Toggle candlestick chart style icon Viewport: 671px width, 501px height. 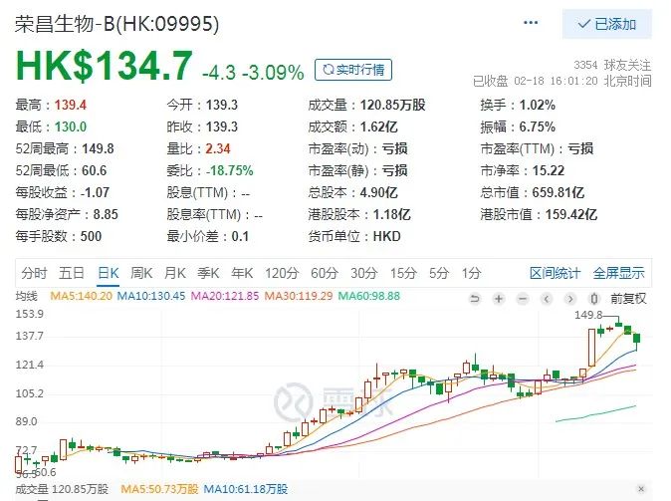click(x=594, y=299)
